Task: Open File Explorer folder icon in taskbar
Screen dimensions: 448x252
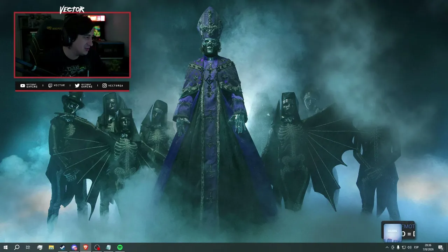Action: pyautogui.click(x=51, y=247)
